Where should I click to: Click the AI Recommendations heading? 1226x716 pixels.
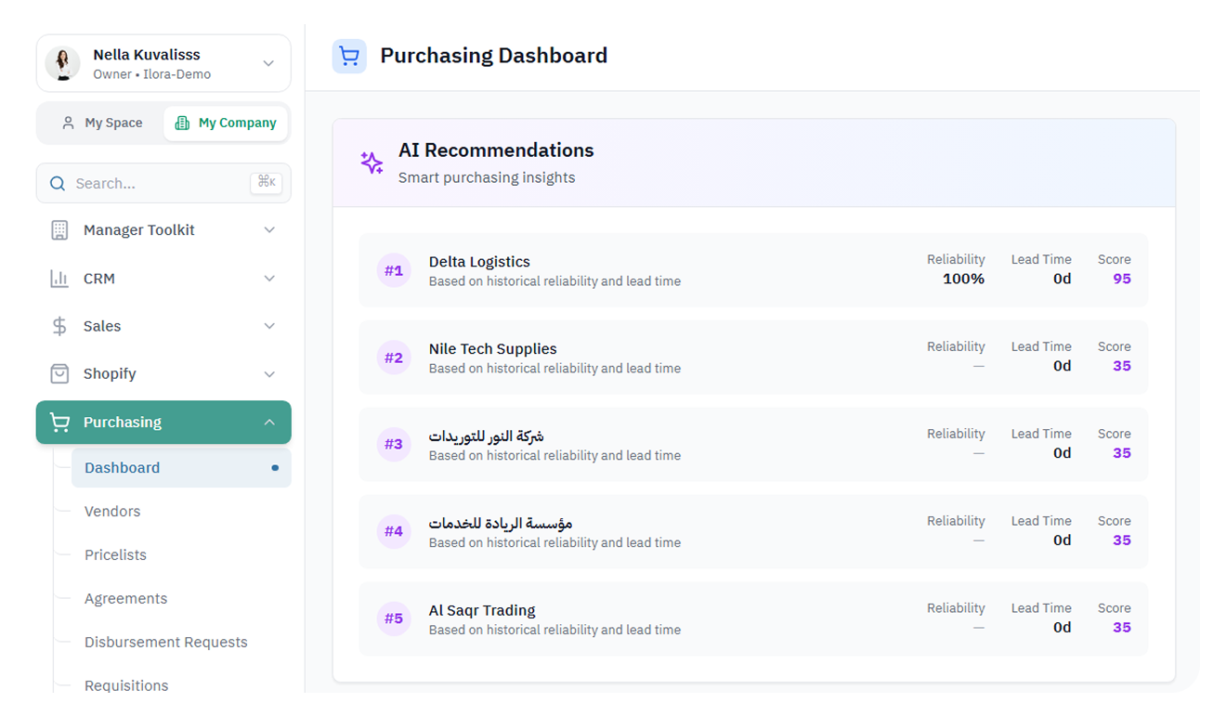[x=496, y=150]
